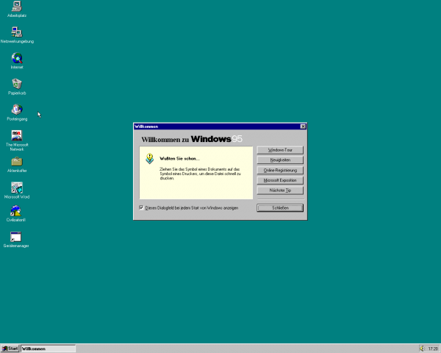Click the 'Willkommen zu Windows 95' heading
Viewport: 441px width, 353px height.
[192, 139]
